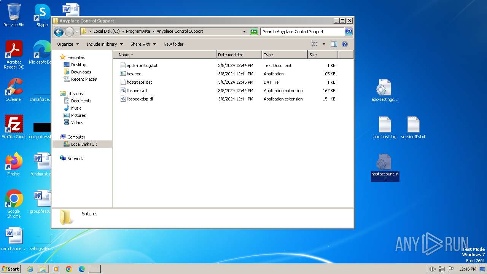Screen dimensions: 487x274
Task: Open Recent Places in navigation pane
Action: [84, 79]
